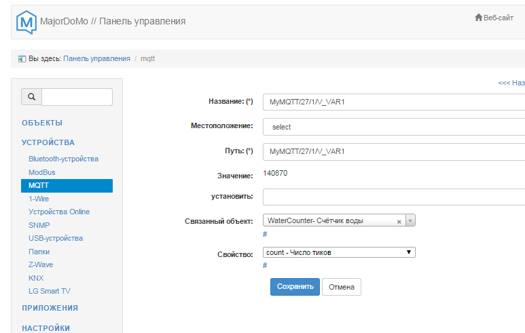Viewport: 525px width, 333px height.
Task: Open the KNX section
Action: pos(36,278)
